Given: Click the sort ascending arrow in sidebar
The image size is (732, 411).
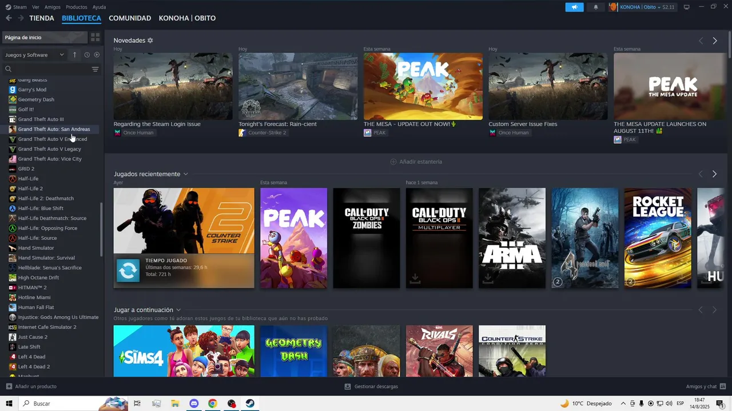Looking at the screenshot, I should (x=74, y=55).
